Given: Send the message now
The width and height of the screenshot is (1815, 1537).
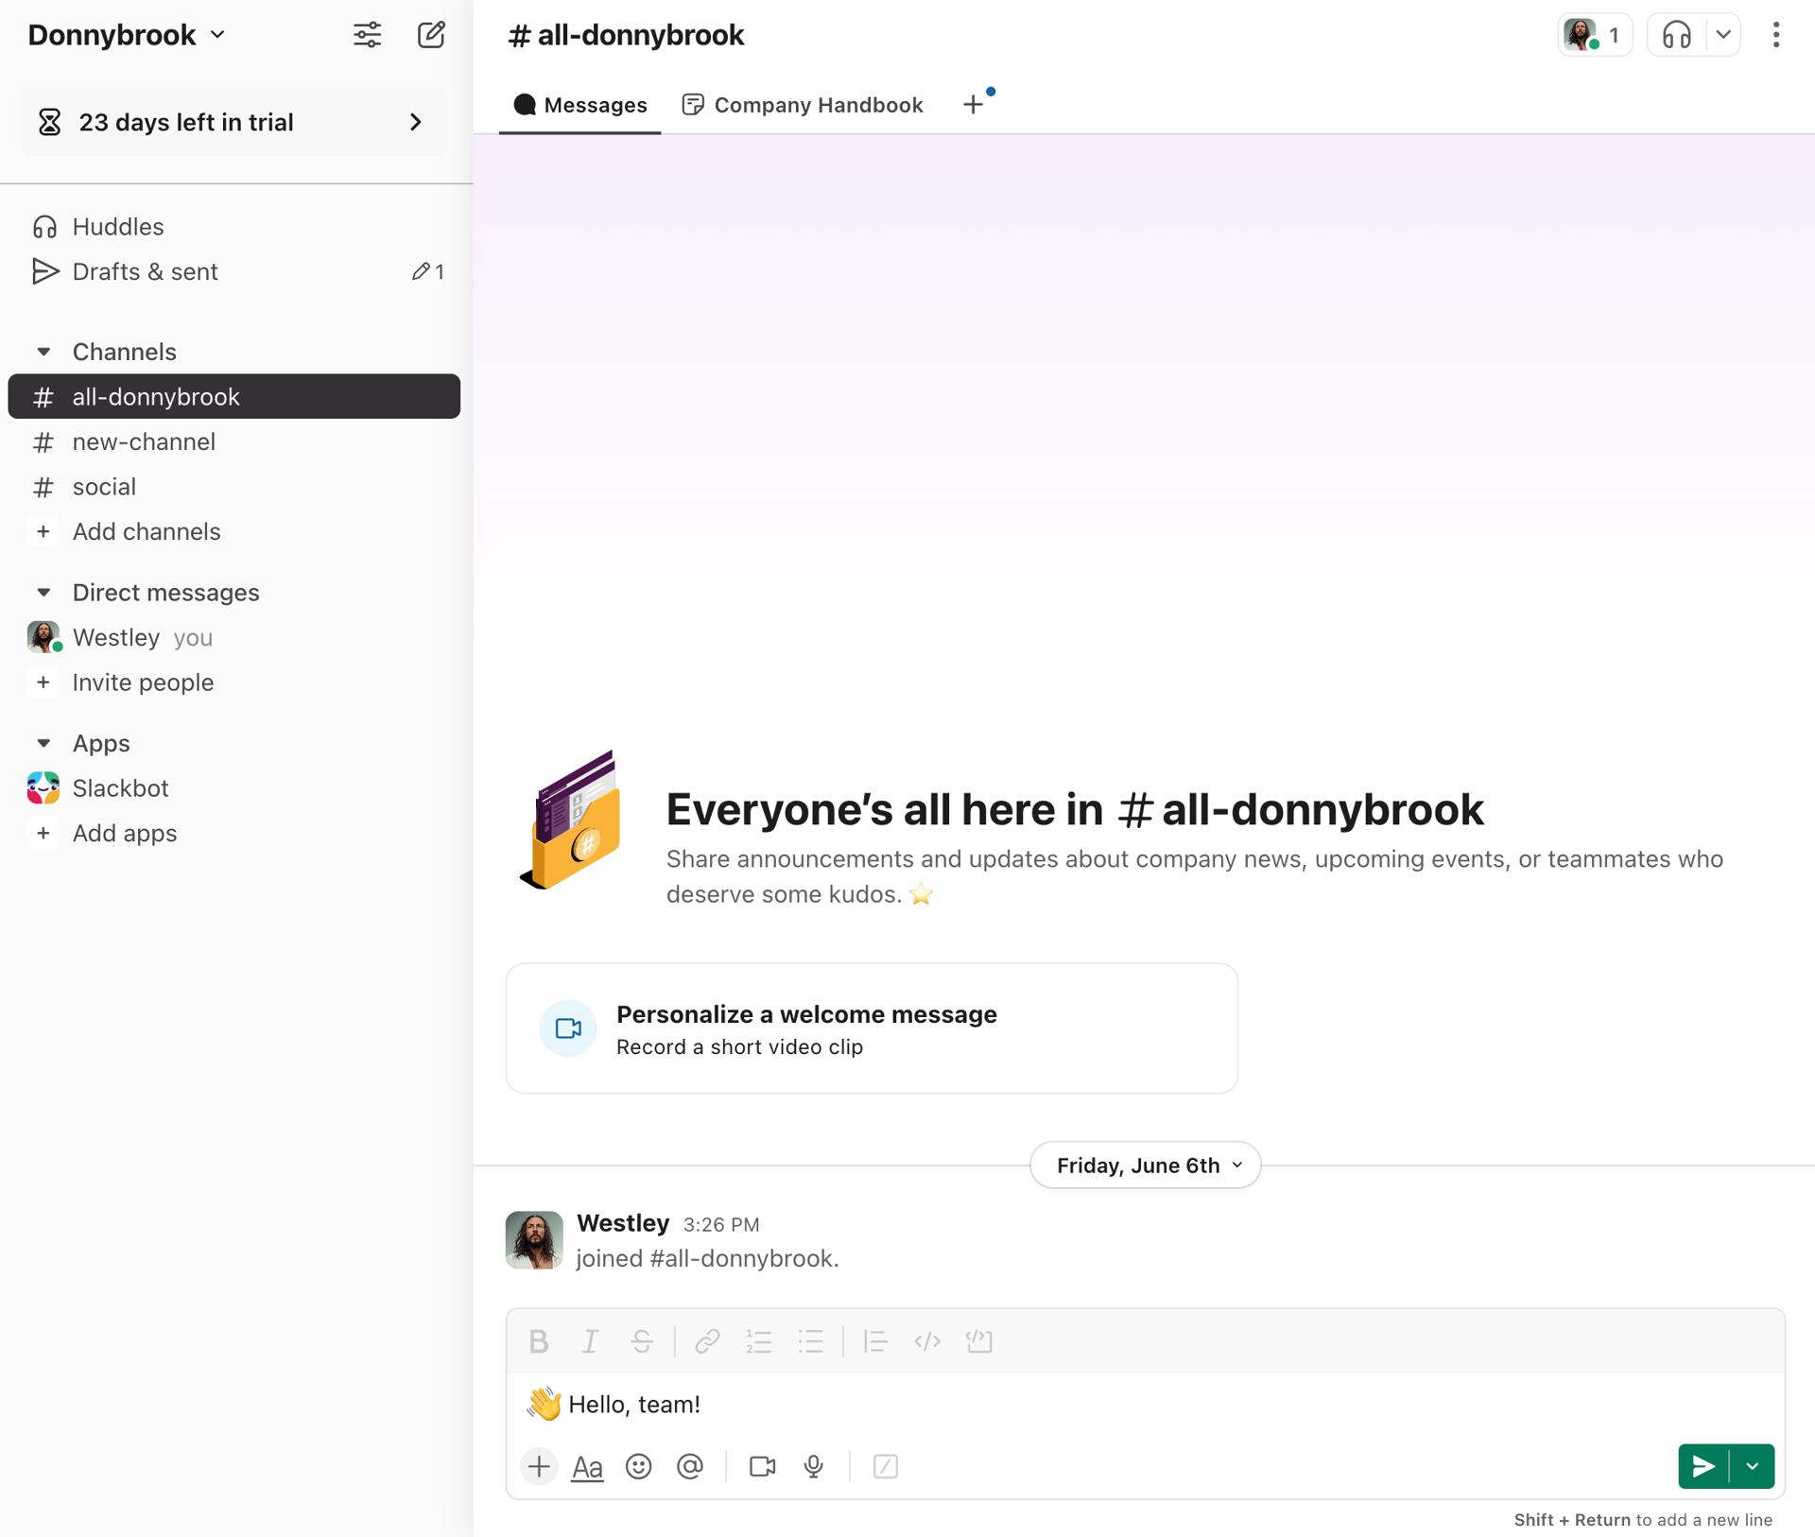Looking at the screenshot, I should 1703,1467.
